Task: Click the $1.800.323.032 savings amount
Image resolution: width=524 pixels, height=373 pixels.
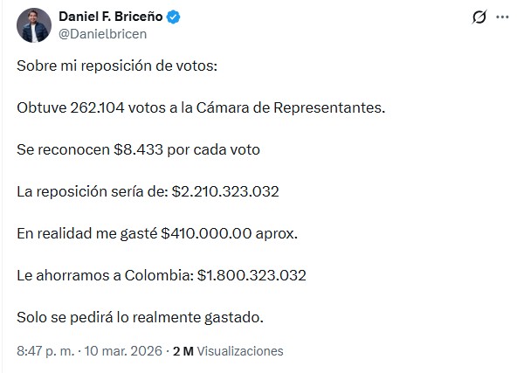Action: coord(252,275)
